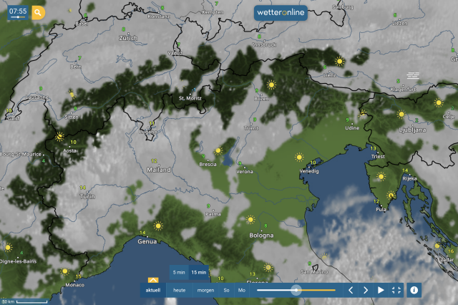Select the 15 min interval
Image resolution: width=458 pixels, height=305 pixels.
tap(198, 273)
